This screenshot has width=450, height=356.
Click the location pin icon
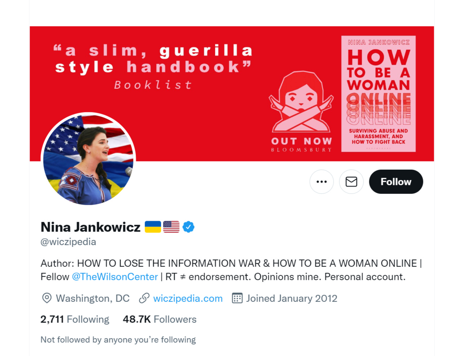click(47, 298)
